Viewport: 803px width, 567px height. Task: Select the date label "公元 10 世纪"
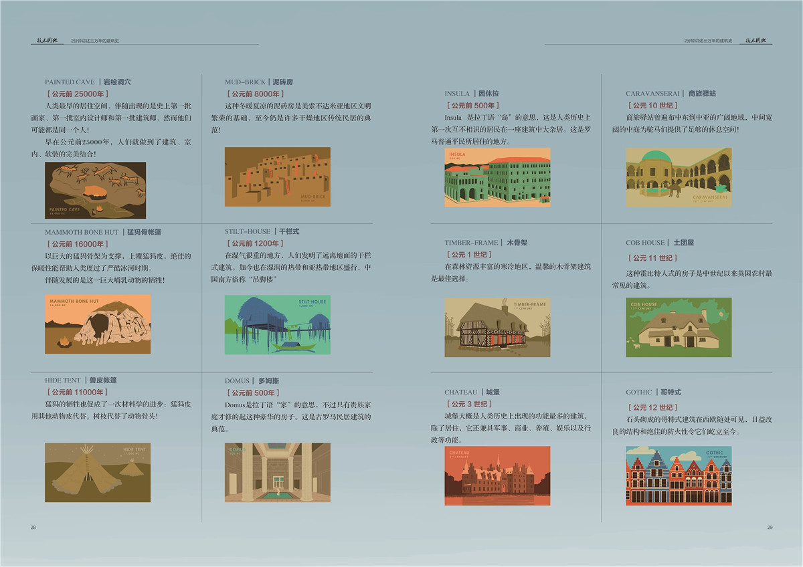[x=652, y=106]
